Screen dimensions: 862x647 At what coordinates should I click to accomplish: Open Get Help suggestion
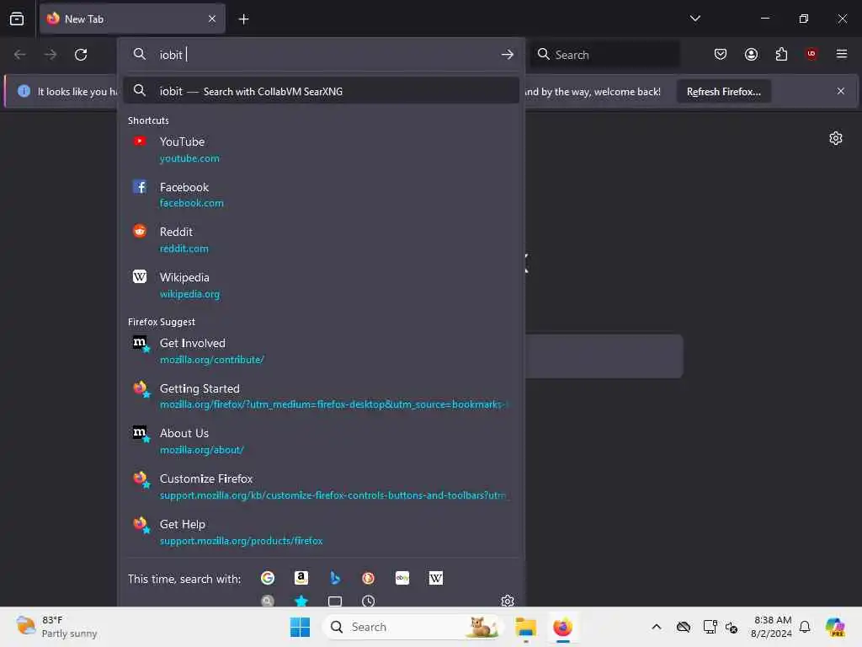tap(321, 532)
